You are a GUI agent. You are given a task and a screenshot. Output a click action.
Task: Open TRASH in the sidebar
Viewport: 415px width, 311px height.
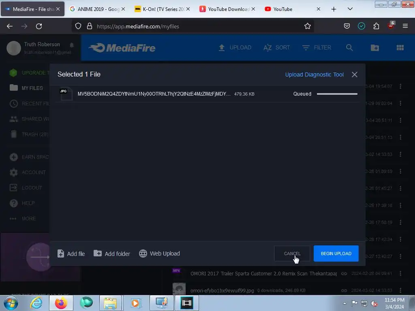click(x=29, y=134)
